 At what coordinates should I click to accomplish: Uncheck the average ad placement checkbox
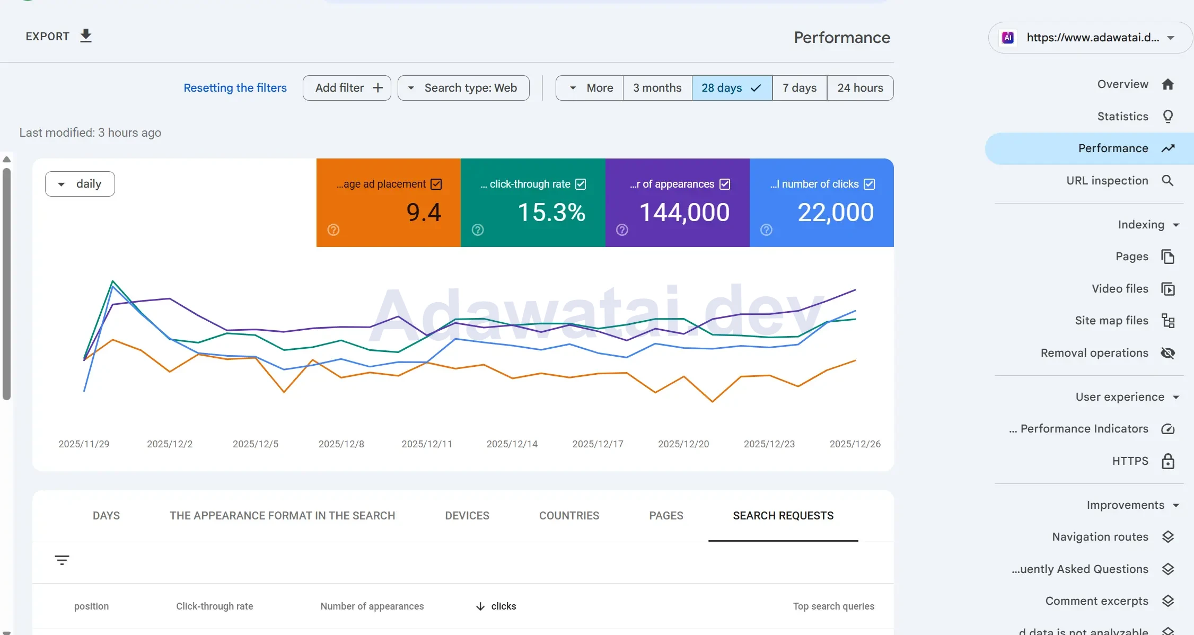[436, 184]
